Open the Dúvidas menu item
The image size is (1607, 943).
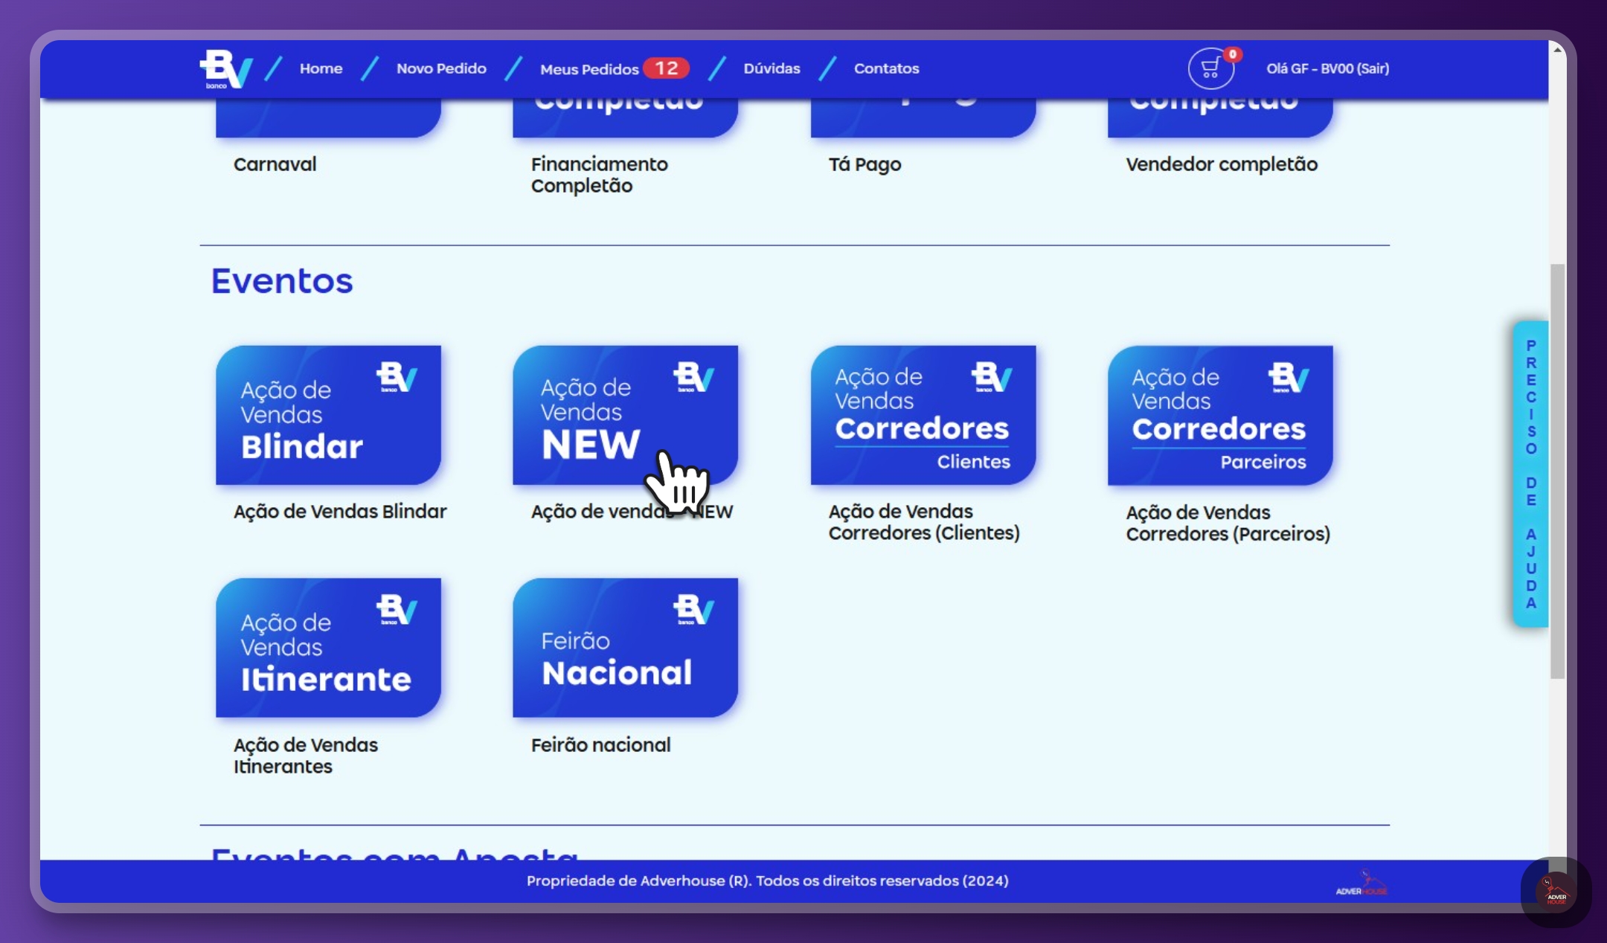772,68
